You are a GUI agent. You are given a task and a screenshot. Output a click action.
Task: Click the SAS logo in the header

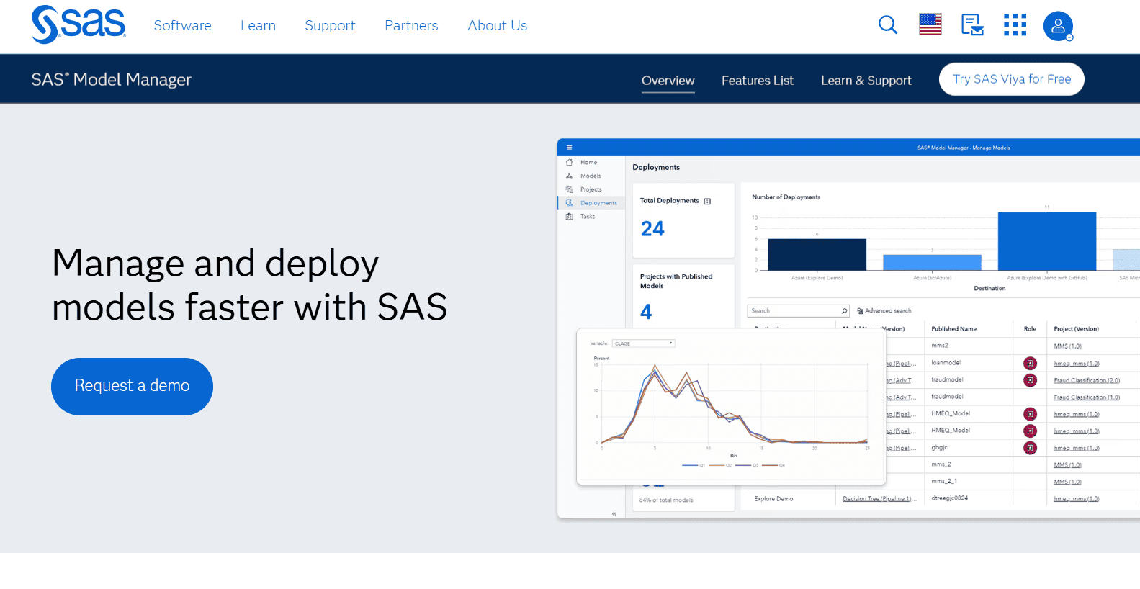point(78,24)
